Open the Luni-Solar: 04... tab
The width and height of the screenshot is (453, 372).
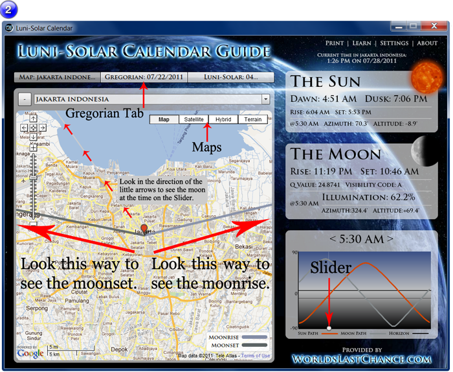pyautogui.click(x=231, y=77)
